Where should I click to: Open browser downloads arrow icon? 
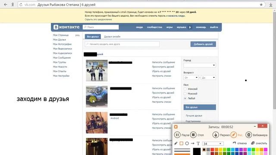pos(271,5)
